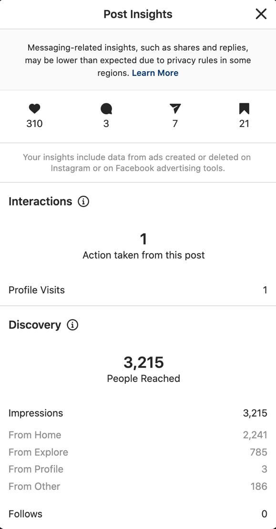Click the From Home row
Image resolution: width=276 pixels, height=529 pixels.
coord(138,435)
